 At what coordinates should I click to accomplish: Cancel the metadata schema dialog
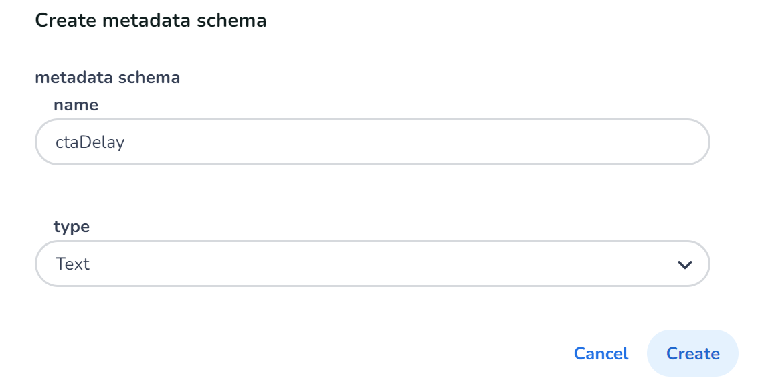[601, 353]
